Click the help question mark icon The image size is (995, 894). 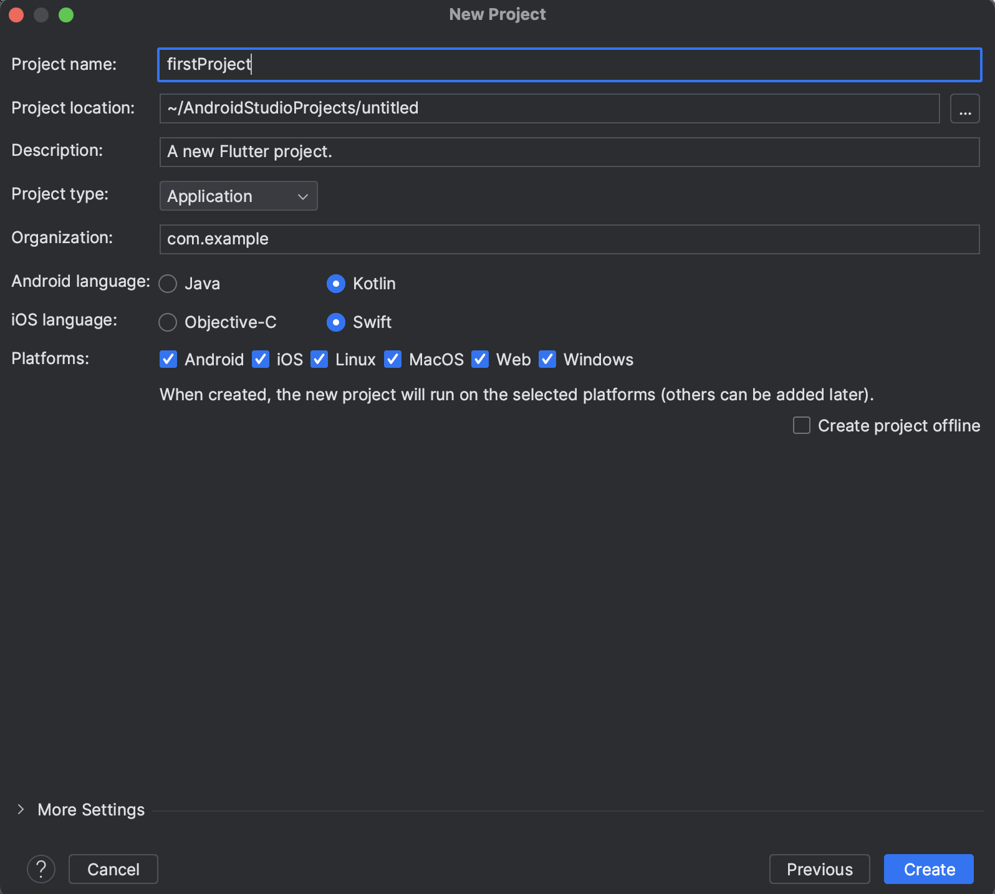41,868
